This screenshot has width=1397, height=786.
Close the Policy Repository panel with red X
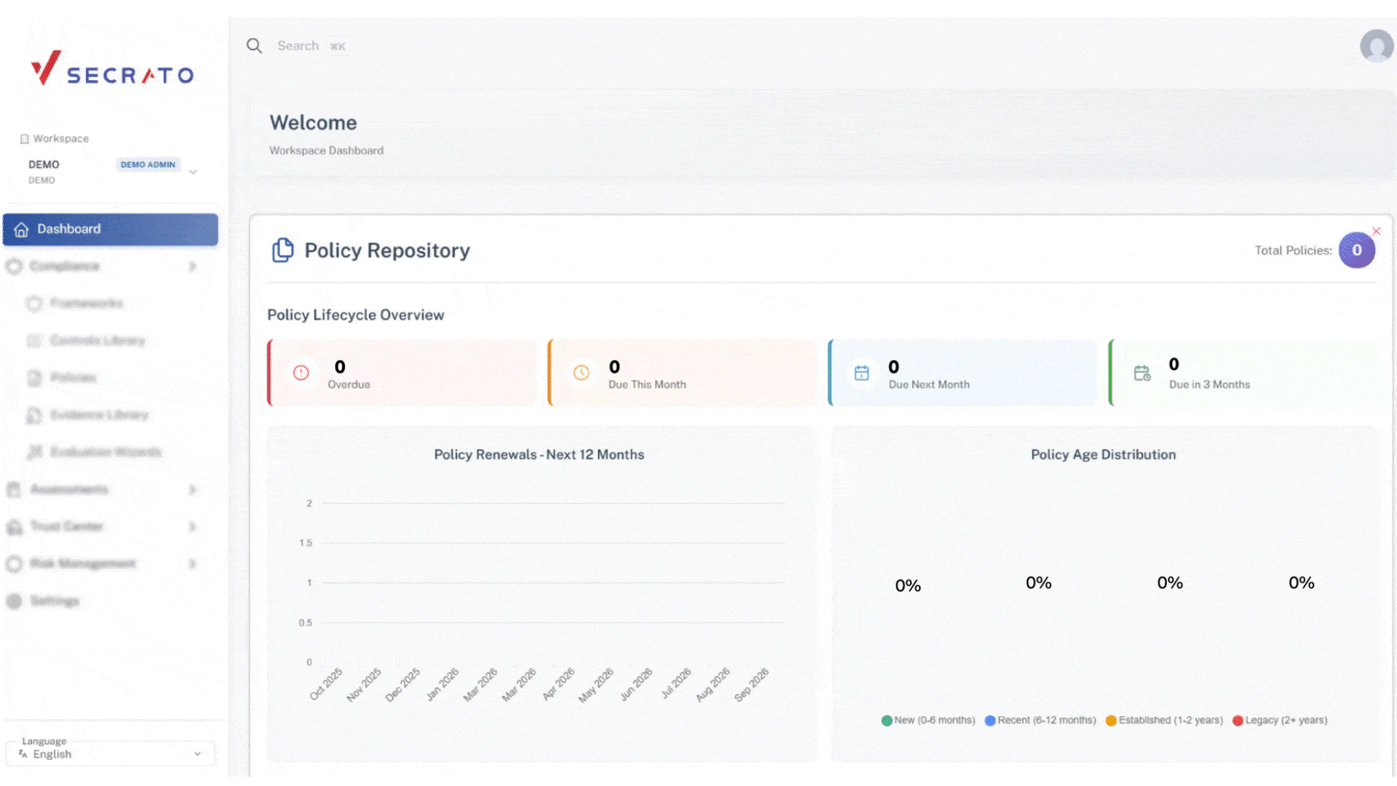pos(1376,231)
